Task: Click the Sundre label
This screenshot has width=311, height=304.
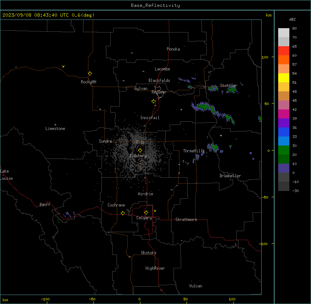Action: pos(105,141)
